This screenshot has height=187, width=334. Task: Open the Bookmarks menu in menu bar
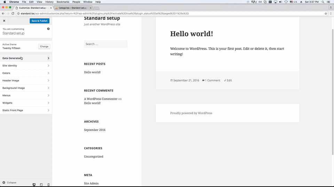point(63,2)
